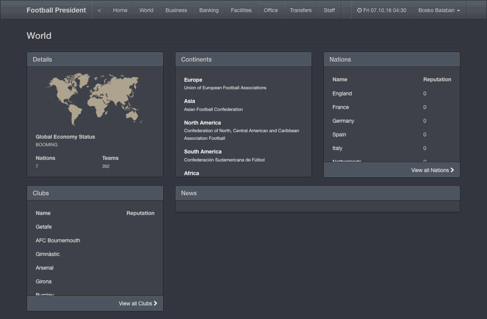
Task: Click chevron next to View all Nations
Action: point(452,170)
